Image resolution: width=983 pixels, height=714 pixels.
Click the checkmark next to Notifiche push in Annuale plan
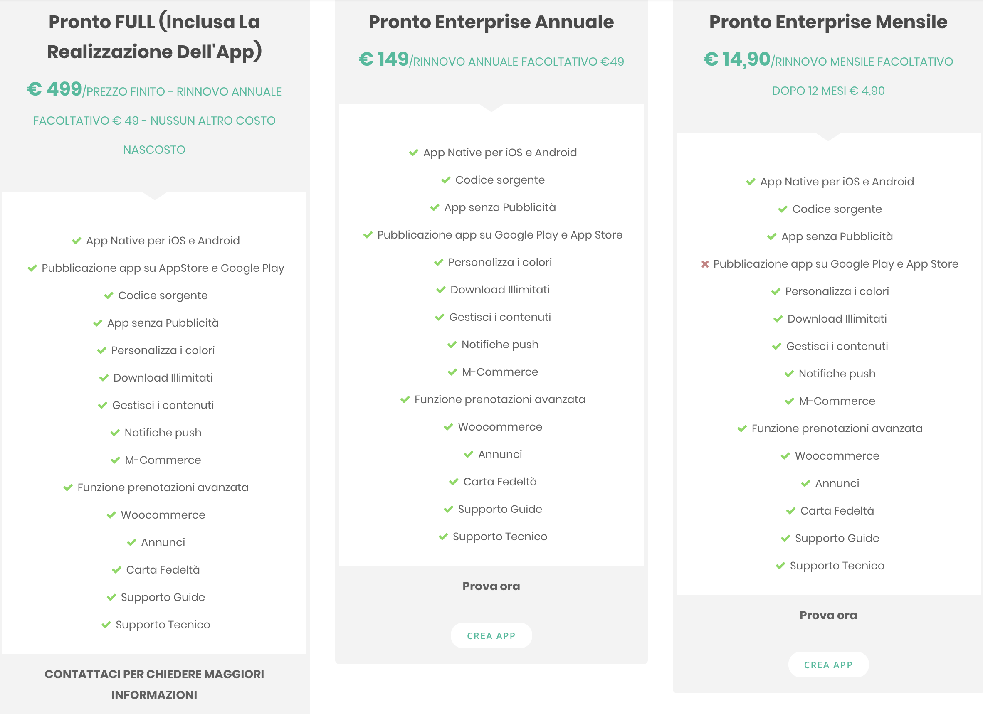point(452,345)
